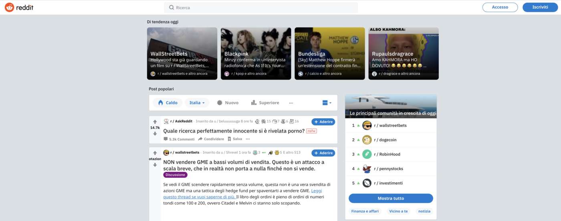Click user 'beluuuuuuga' in AskReddit post
Image resolution: width=561 pixels, height=221 pixels.
(229, 121)
